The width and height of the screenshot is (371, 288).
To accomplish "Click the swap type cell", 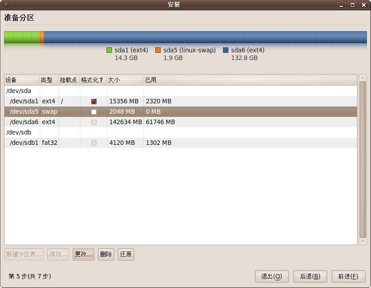I will click(50, 111).
